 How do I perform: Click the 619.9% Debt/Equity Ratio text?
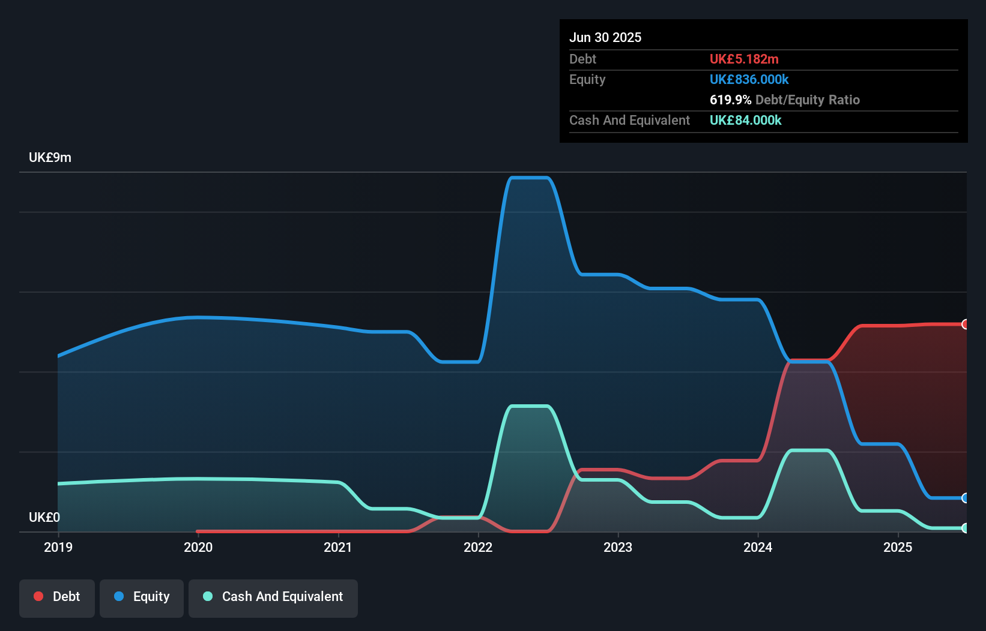[785, 100]
